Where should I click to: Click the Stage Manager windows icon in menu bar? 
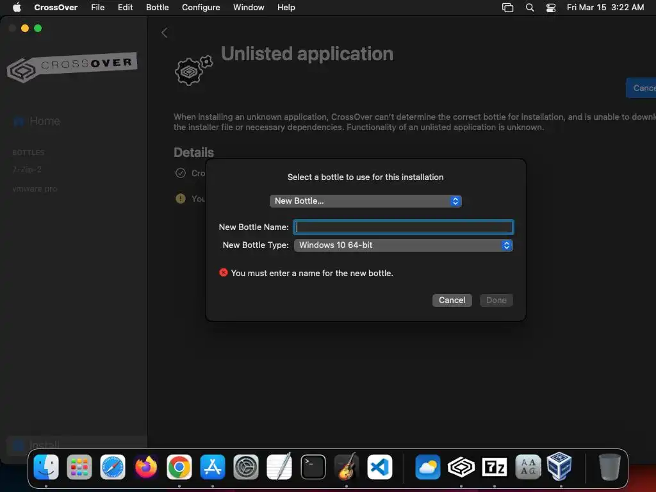[x=507, y=7]
